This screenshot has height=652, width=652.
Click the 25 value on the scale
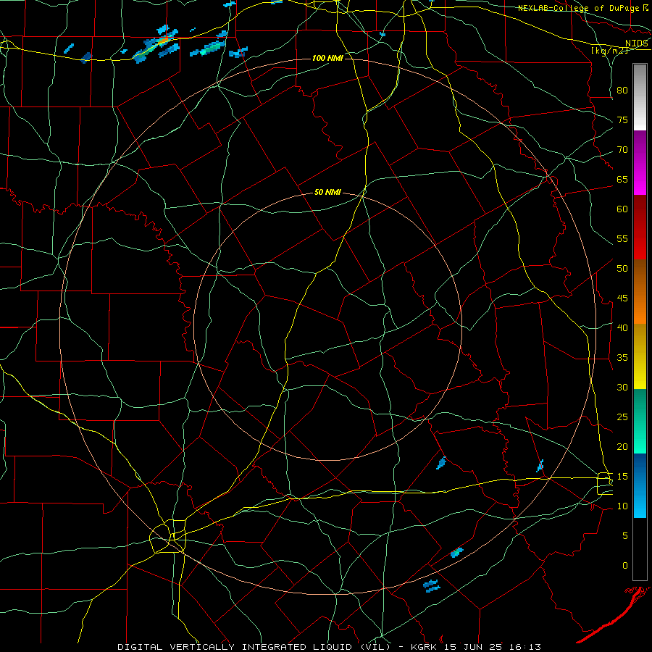[622, 417]
